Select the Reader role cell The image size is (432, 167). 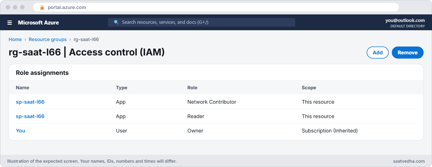point(196,116)
